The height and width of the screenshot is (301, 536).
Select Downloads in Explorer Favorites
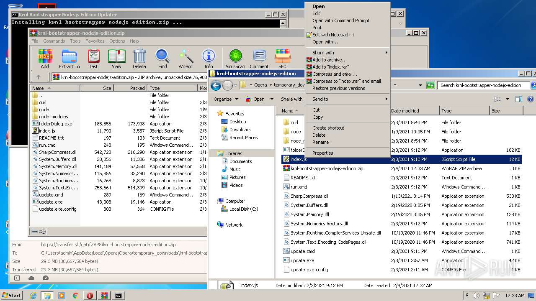[240, 130]
